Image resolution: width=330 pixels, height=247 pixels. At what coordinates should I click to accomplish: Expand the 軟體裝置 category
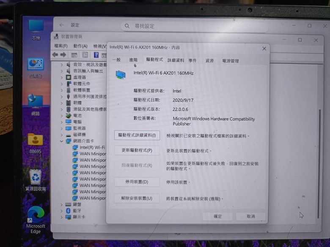click(62, 90)
